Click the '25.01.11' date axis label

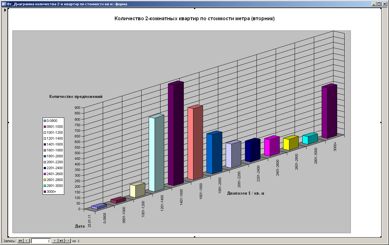tap(89, 221)
